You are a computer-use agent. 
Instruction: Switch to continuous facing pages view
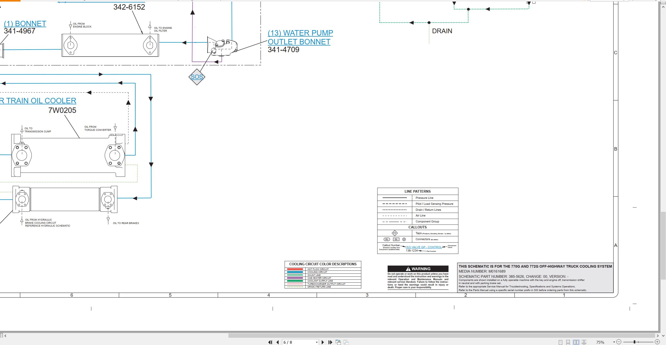(584, 342)
